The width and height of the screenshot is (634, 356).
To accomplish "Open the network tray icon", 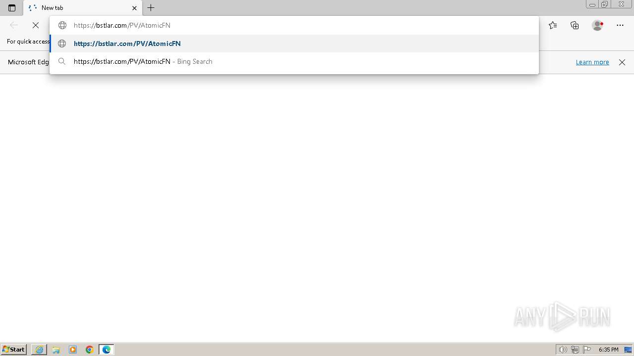I will (x=575, y=350).
